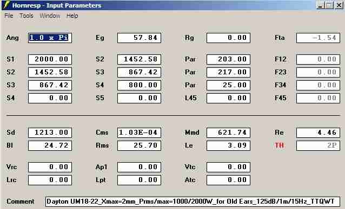The height and width of the screenshot is (209, 345).
Task: Click the F23 field
Action: pyautogui.click(x=318, y=72)
